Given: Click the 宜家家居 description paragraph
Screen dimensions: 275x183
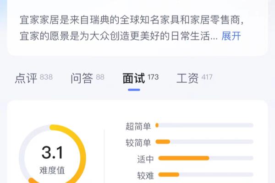Looking at the screenshot, I should pyautogui.click(x=132, y=28).
